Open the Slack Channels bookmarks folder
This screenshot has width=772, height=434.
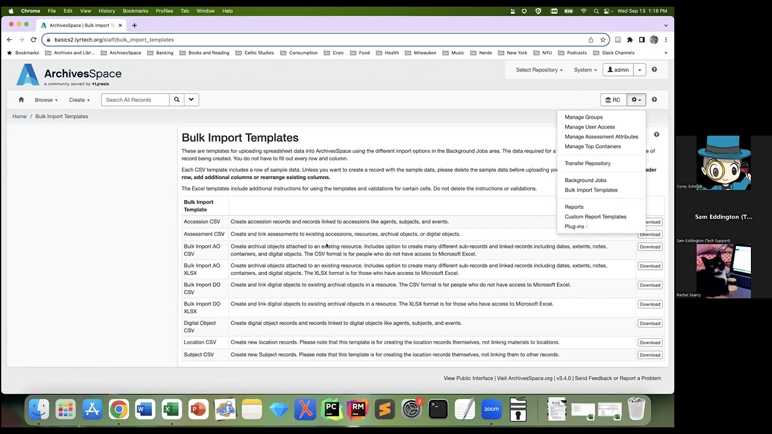coord(613,53)
